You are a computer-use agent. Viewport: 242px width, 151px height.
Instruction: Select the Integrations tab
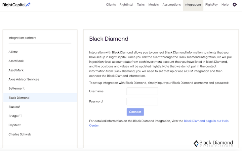(193, 5)
